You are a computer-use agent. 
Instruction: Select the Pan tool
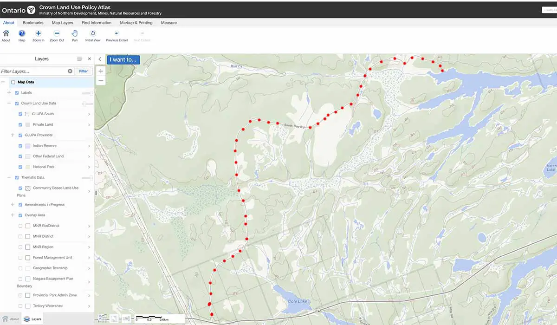[74, 34]
